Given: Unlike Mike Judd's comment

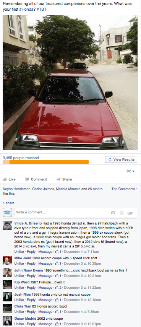Looking at the screenshot, I should click(19, 264).
